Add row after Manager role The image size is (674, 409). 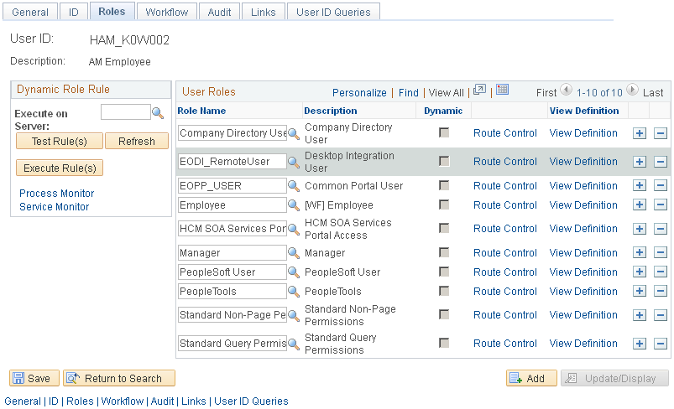click(x=640, y=253)
